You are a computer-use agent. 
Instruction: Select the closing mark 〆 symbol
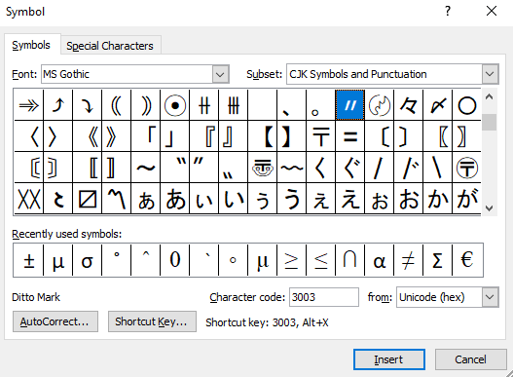(x=438, y=105)
